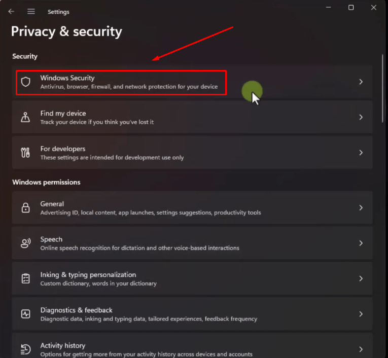The width and height of the screenshot is (388, 358).
Task: Select the Diagnostics & feedback title
Action: [x=76, y=310]
